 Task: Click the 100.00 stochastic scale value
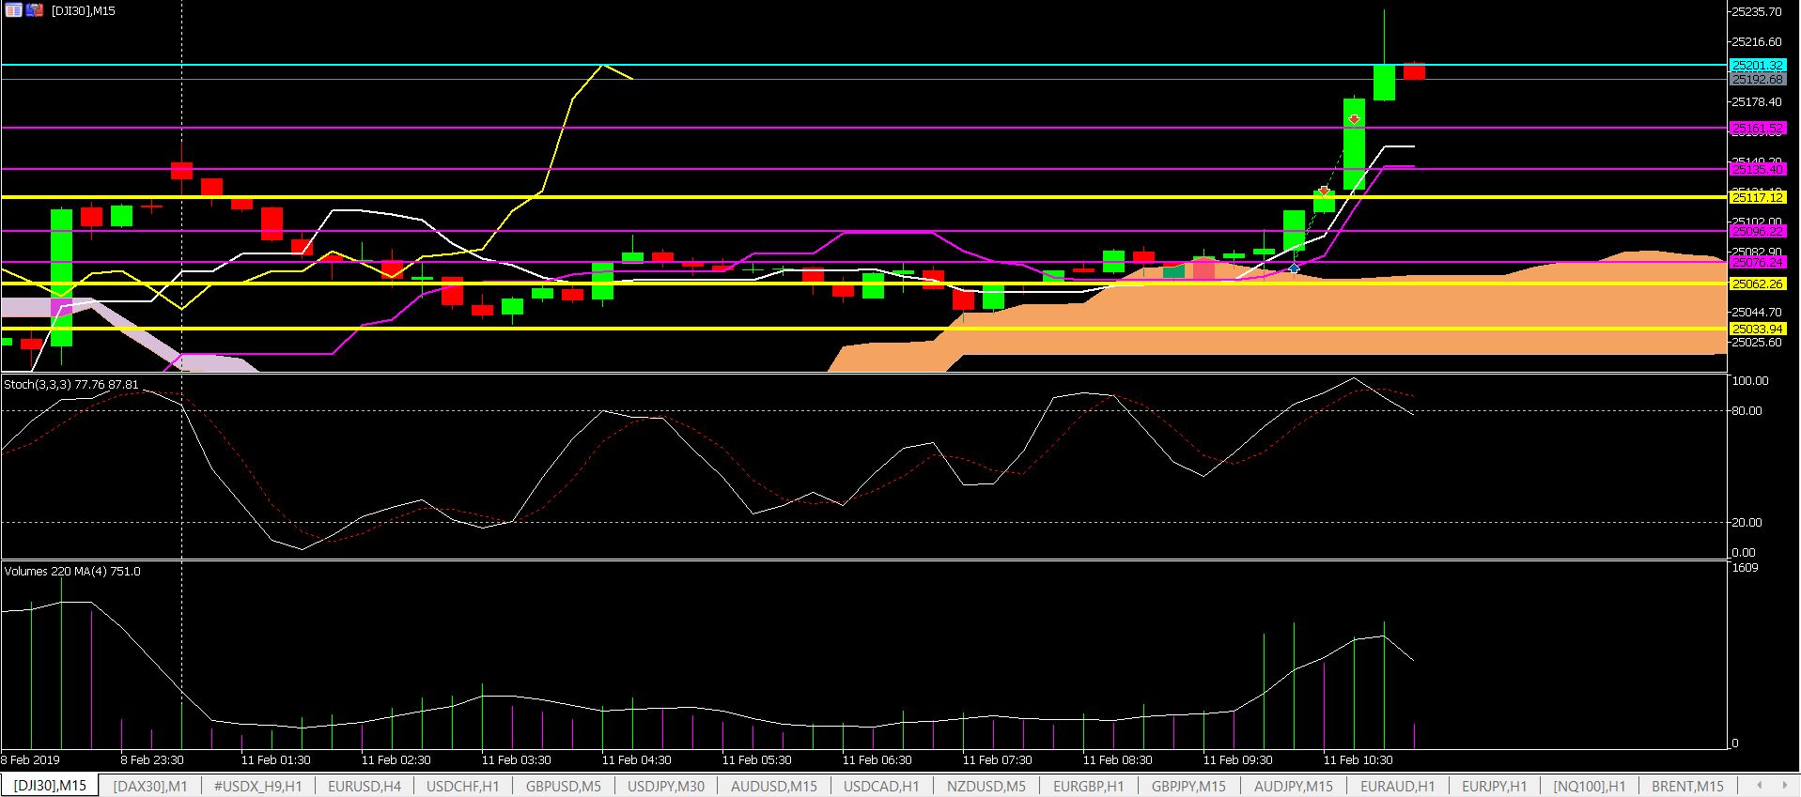pyautogui.click(x=1750, y=381)
